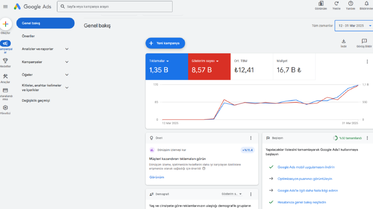Click Görüş Bildir feedback icon
373x209 pixels.
pos(364,41)
